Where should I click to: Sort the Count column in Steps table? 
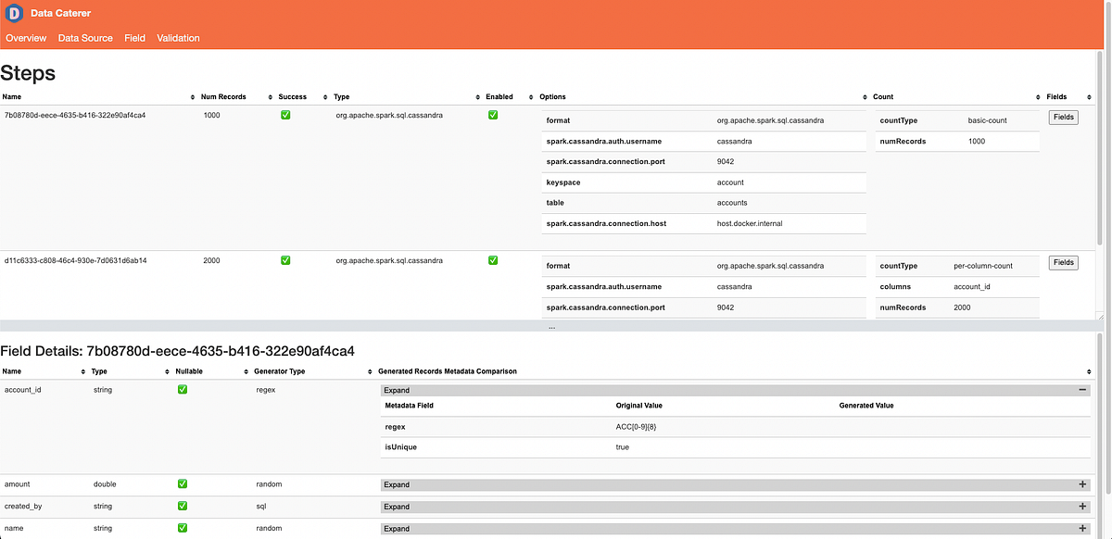[1037, 96]
